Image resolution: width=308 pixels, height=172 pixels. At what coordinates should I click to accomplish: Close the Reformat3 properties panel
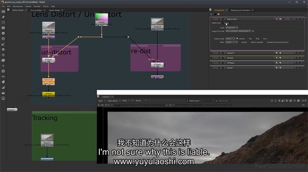click(303, 19)
